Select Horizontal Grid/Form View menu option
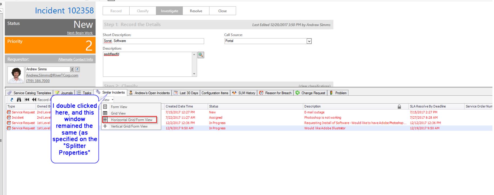The height and width of the screenshot is (195, 494). point(131,120)
